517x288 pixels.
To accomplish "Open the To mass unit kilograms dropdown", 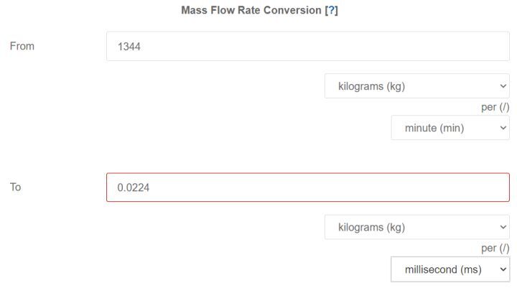I will (x=416, y=227).
